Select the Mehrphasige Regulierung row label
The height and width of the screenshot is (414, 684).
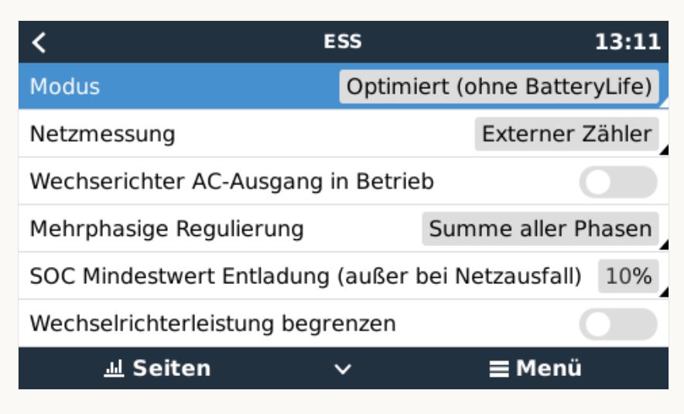(x=166, y=229)
